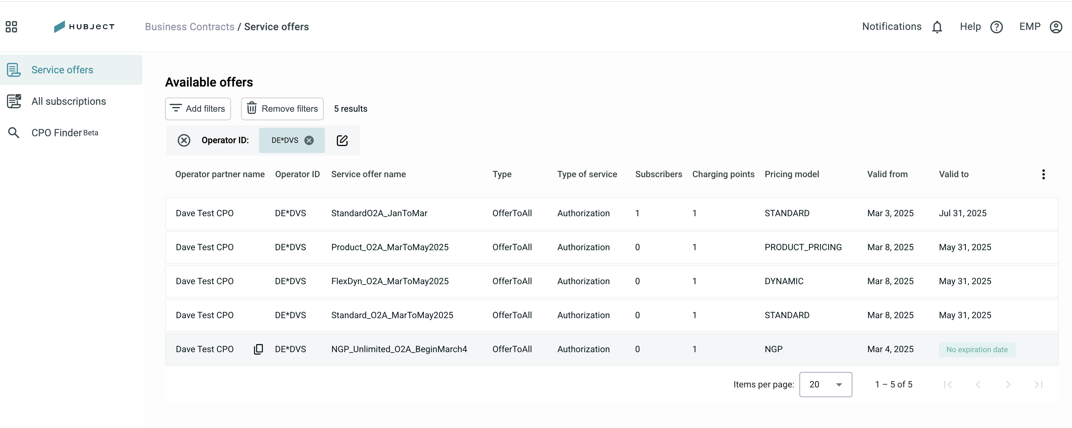Go to All subscriptions in sidebar
1072x428 pixels.
pos(69,101)
